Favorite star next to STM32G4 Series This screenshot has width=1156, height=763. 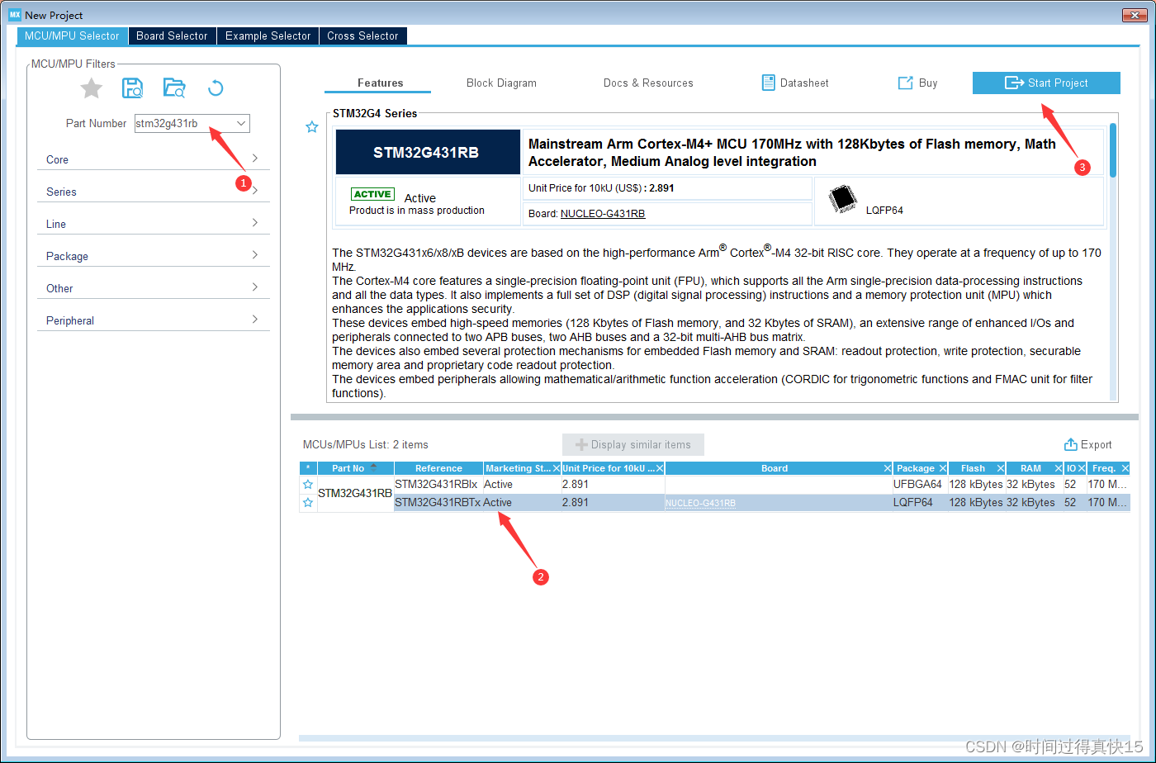point(312,127)
